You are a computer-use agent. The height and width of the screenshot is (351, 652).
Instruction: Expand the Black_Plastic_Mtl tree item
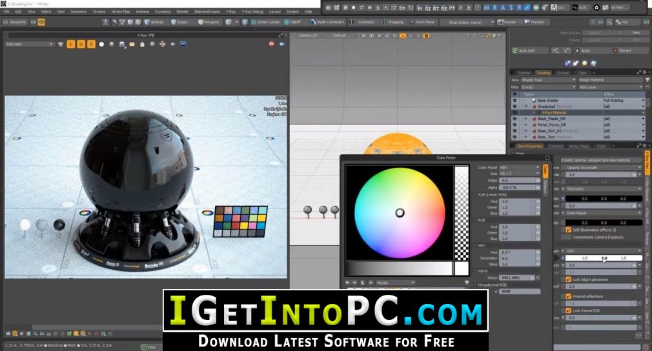(x=526, y=119)
